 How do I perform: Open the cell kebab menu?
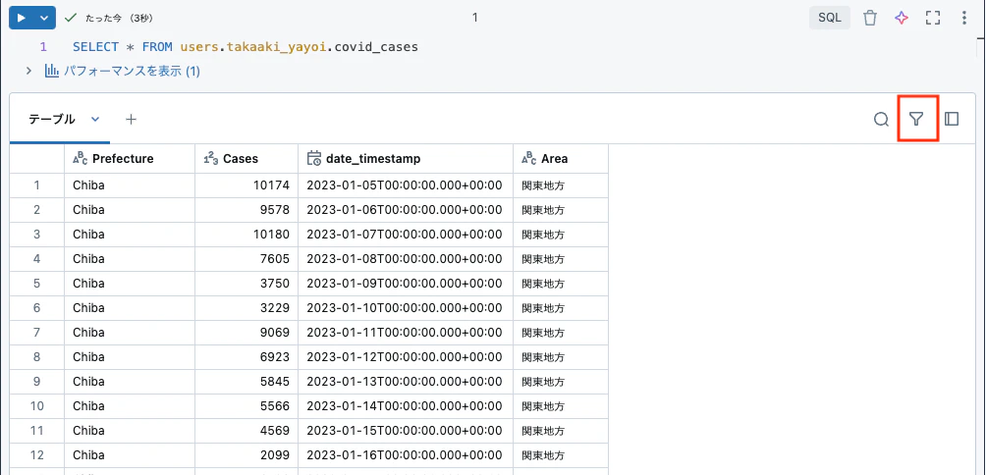(964, 18)
